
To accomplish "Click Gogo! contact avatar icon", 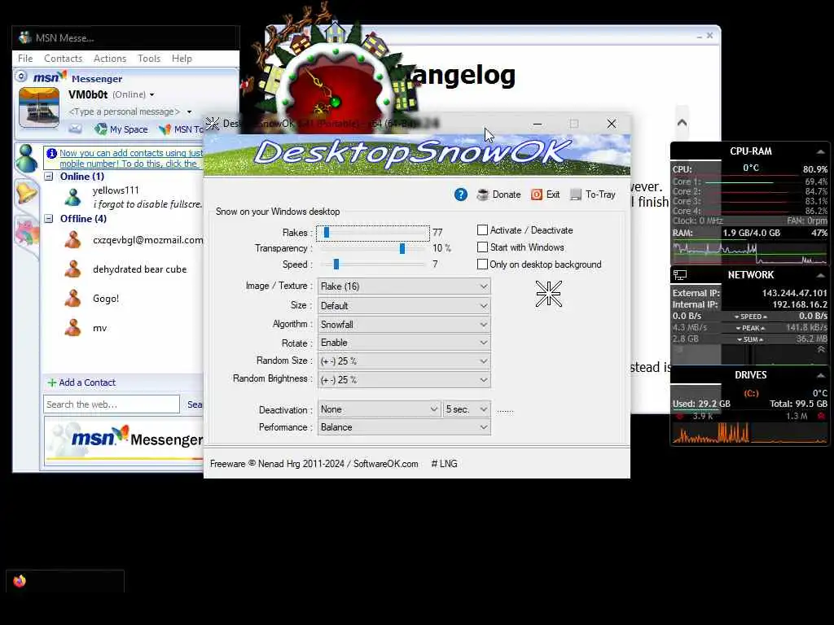I will coord(72,299).
